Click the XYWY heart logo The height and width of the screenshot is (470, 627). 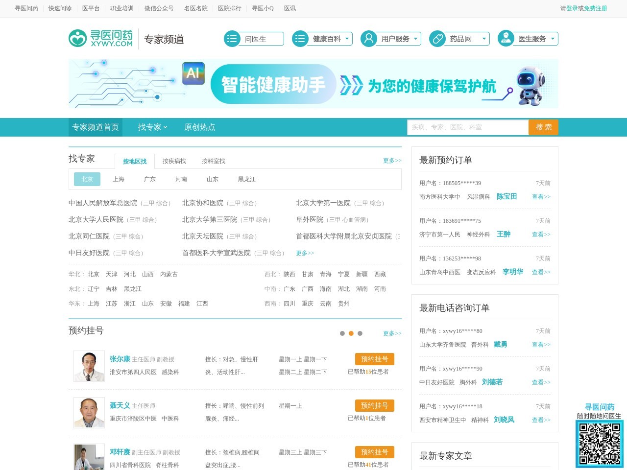77,38
